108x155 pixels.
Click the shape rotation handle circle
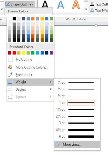[96, 26]
